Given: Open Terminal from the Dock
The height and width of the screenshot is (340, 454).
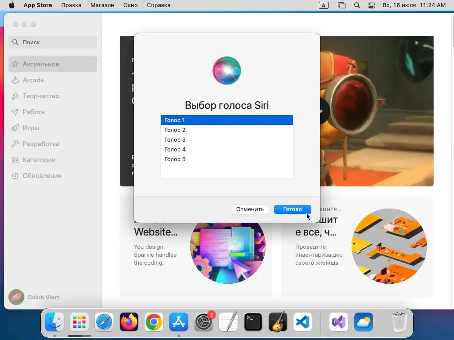Looking at the screenshot, I should click(x=253, y=322).
